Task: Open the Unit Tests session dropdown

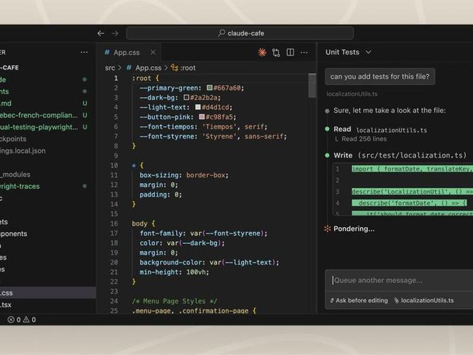Action: 348,52
